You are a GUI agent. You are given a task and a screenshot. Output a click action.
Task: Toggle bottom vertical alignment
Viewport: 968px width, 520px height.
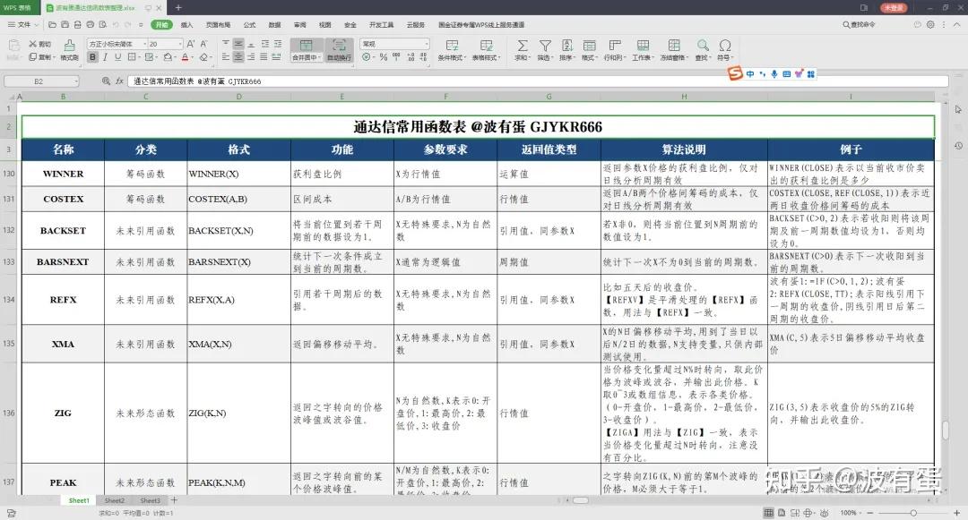(251, 44)
